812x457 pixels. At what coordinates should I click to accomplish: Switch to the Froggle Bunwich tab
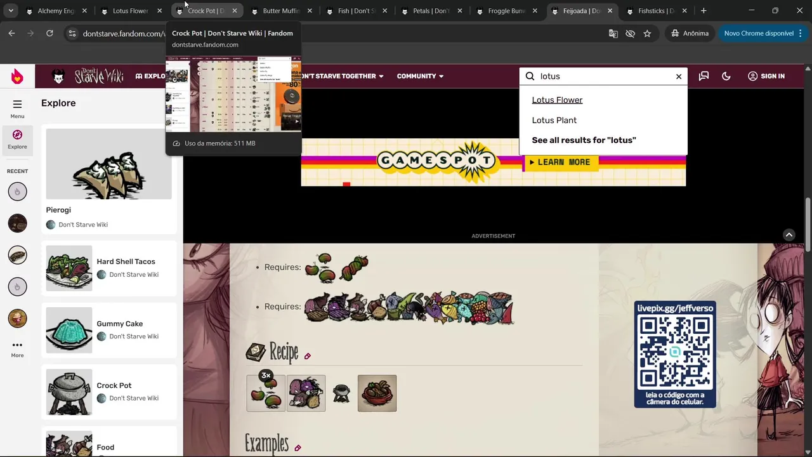(506, 11)
